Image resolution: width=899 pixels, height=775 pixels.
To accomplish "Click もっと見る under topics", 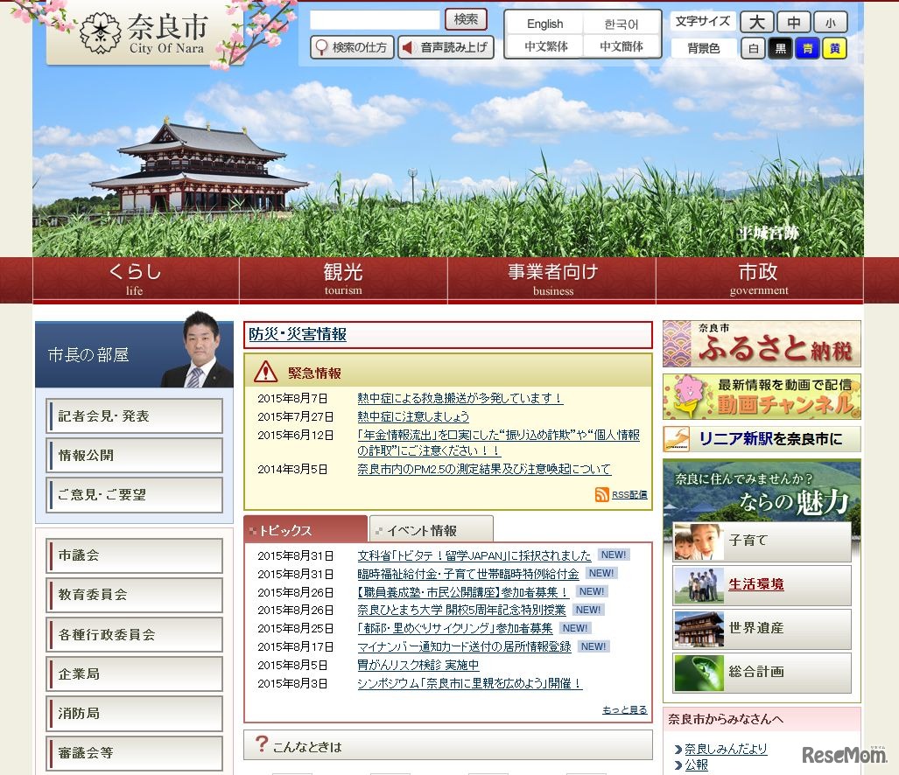I will click(x=624, y=709).
